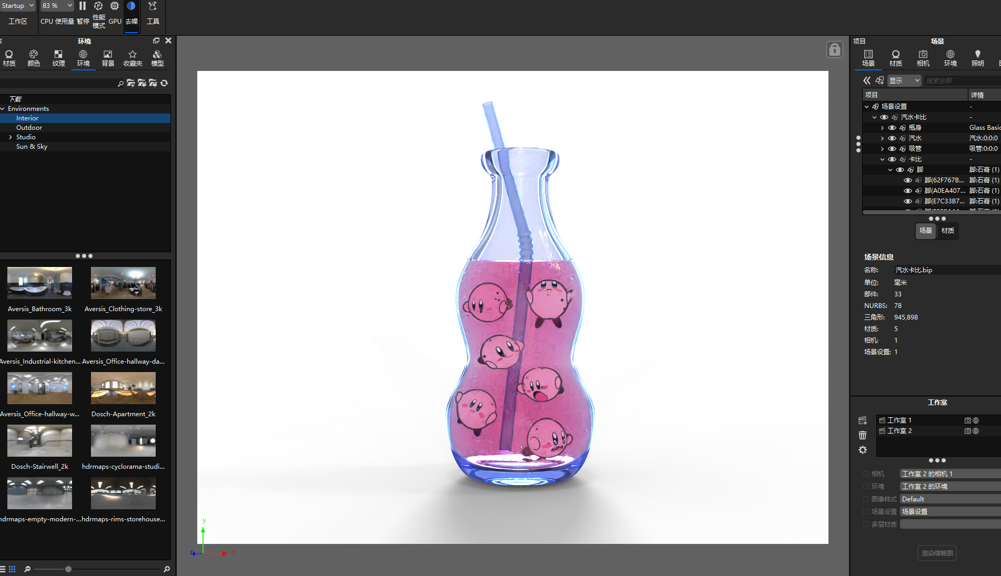Viewport: 1001px width, 576px height.
Task: Open the 显示 dropdown in scene panel
Action: (904, 80)
